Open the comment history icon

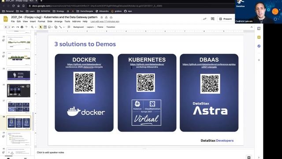(x=212, y=19)
